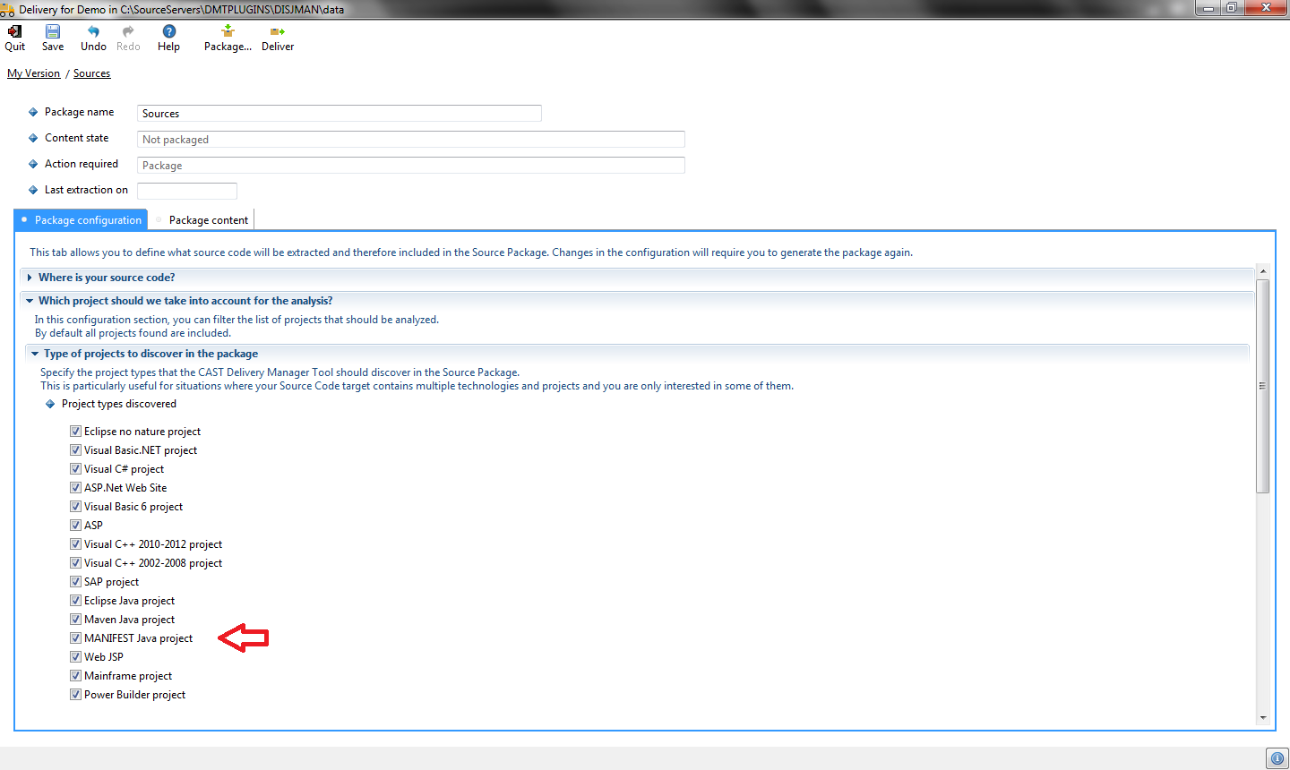Disable the SAP project checkbox
1290x770 pixels.
(76, 582)
